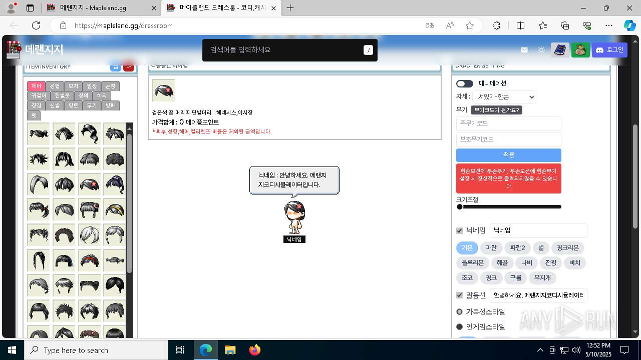Open the 상의 category tab
Viewport: 641px width, 360px height.
coord(83,95)
